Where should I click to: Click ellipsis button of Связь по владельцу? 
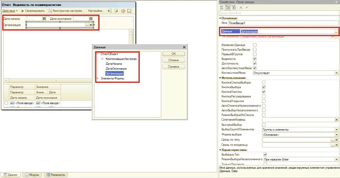tap(333, 145)
